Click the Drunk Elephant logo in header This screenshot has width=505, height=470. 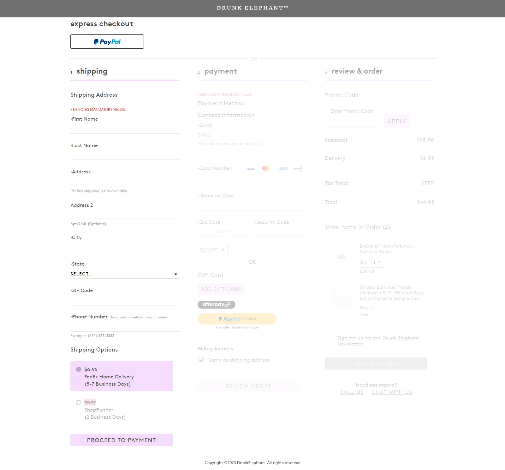[252, 8]
